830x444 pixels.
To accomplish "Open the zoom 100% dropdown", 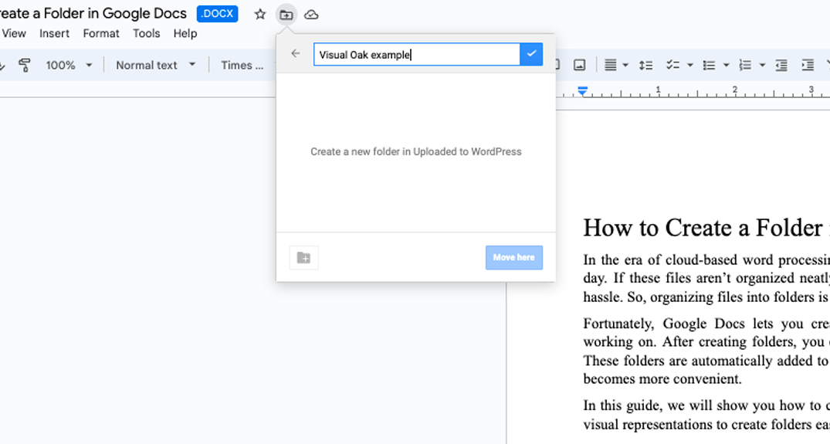I will [x=69, y=65].
